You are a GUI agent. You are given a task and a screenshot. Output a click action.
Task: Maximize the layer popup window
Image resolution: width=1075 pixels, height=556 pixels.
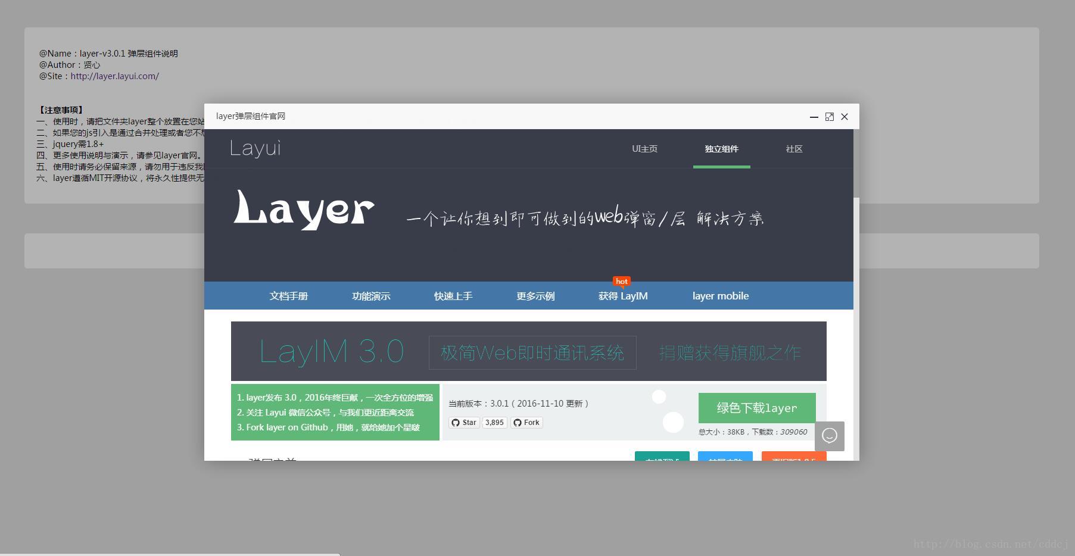[x=829, y=117]
